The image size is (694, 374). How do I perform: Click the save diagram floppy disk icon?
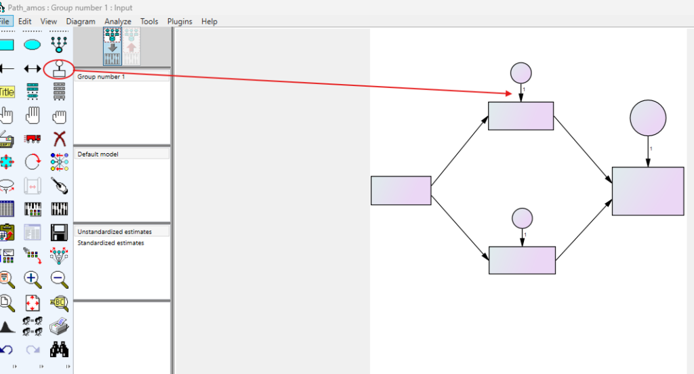click(x=59, y=232)
